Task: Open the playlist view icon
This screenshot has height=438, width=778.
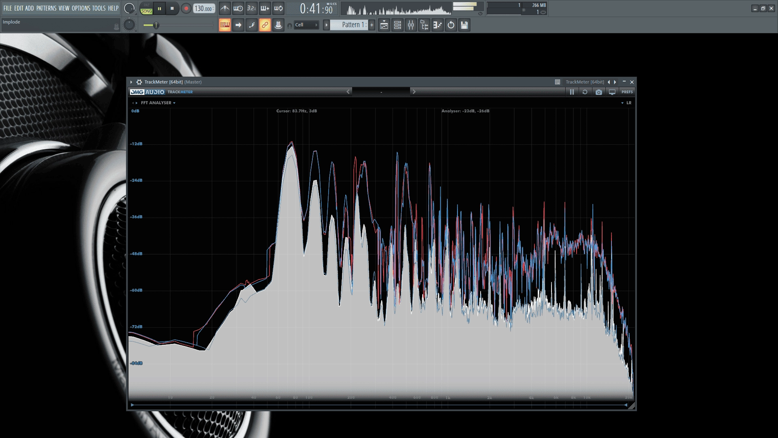Action: tap(384, 25)
